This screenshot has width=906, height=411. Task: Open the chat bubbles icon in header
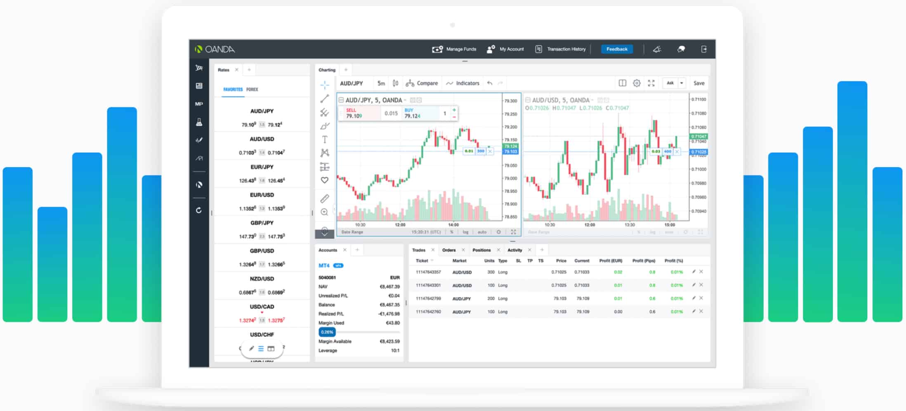pos(681,49)
